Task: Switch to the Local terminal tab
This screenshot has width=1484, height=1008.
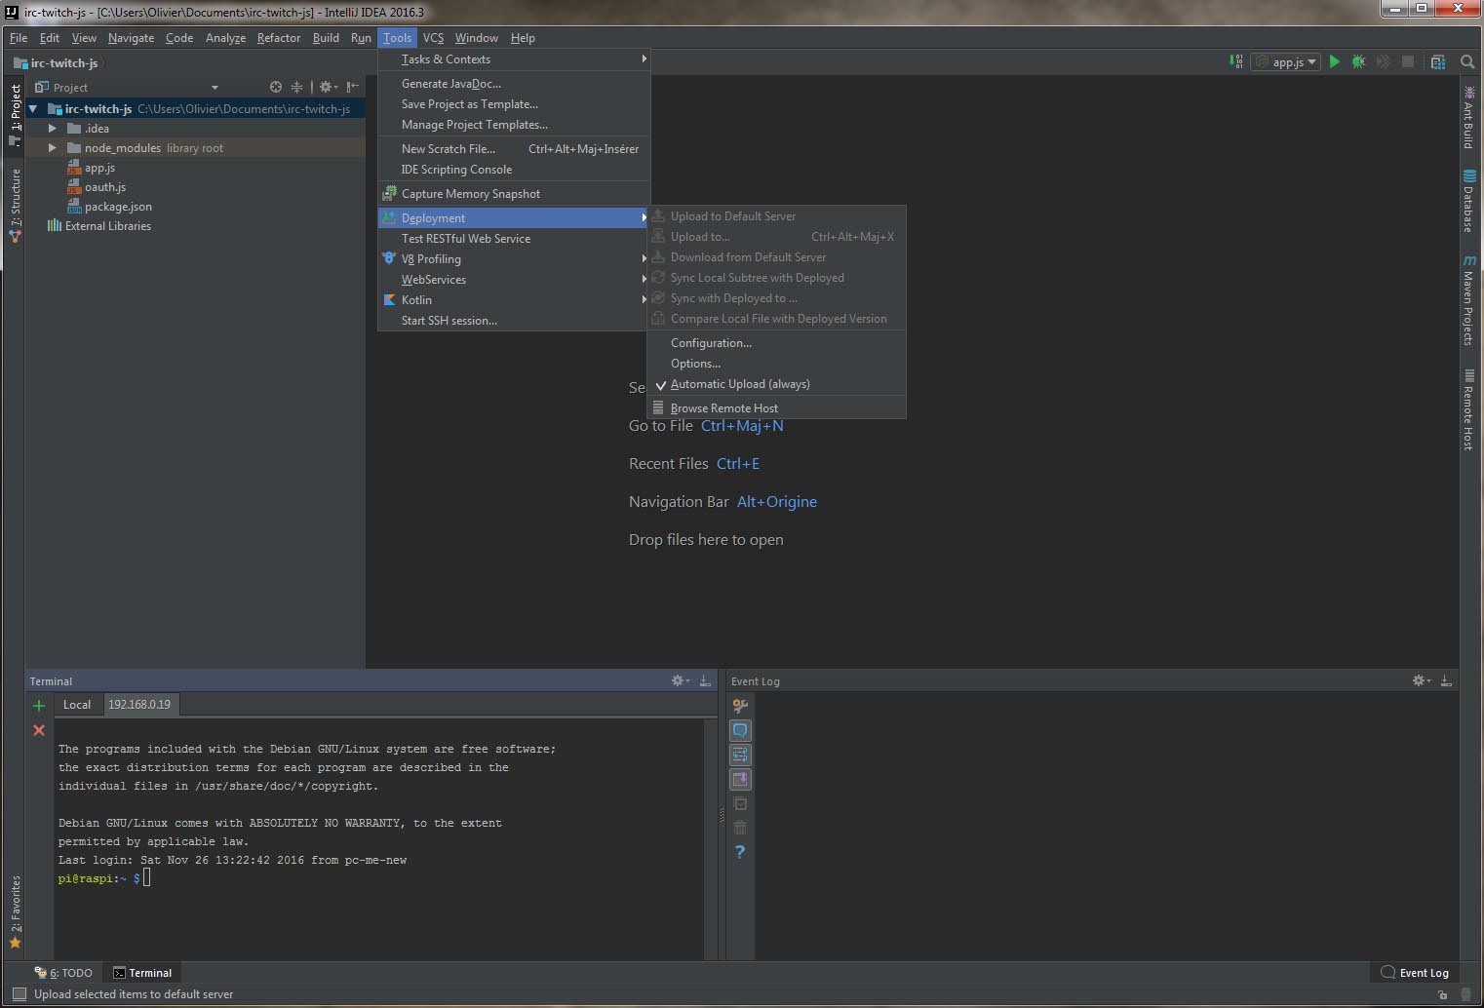Action: pos(77,704)
